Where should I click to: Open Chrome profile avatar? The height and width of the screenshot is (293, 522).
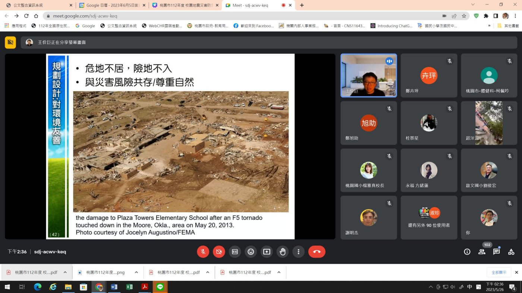[x=506, y=16]
